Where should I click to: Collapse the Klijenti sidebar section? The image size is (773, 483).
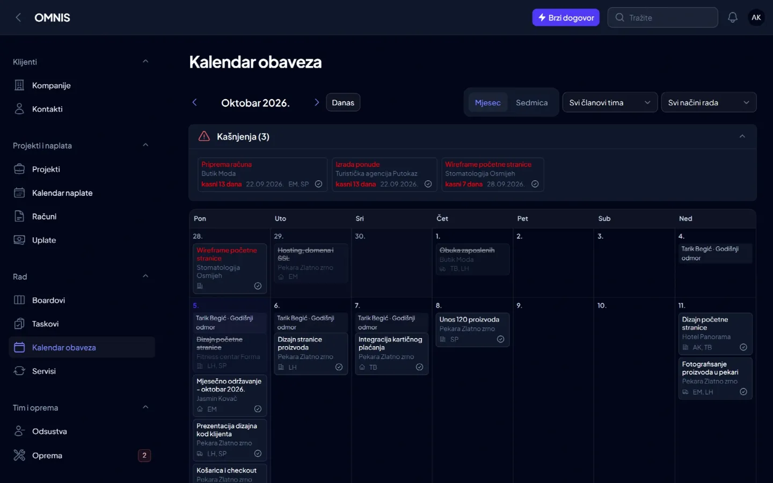(145, 62)
